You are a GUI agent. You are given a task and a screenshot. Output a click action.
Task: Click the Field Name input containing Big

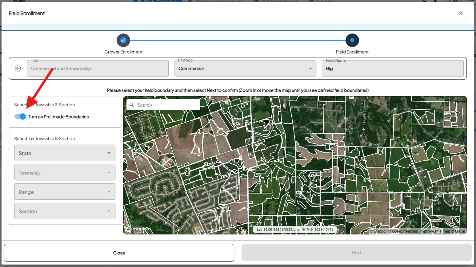pyautogui.click(x=392, y=69)
